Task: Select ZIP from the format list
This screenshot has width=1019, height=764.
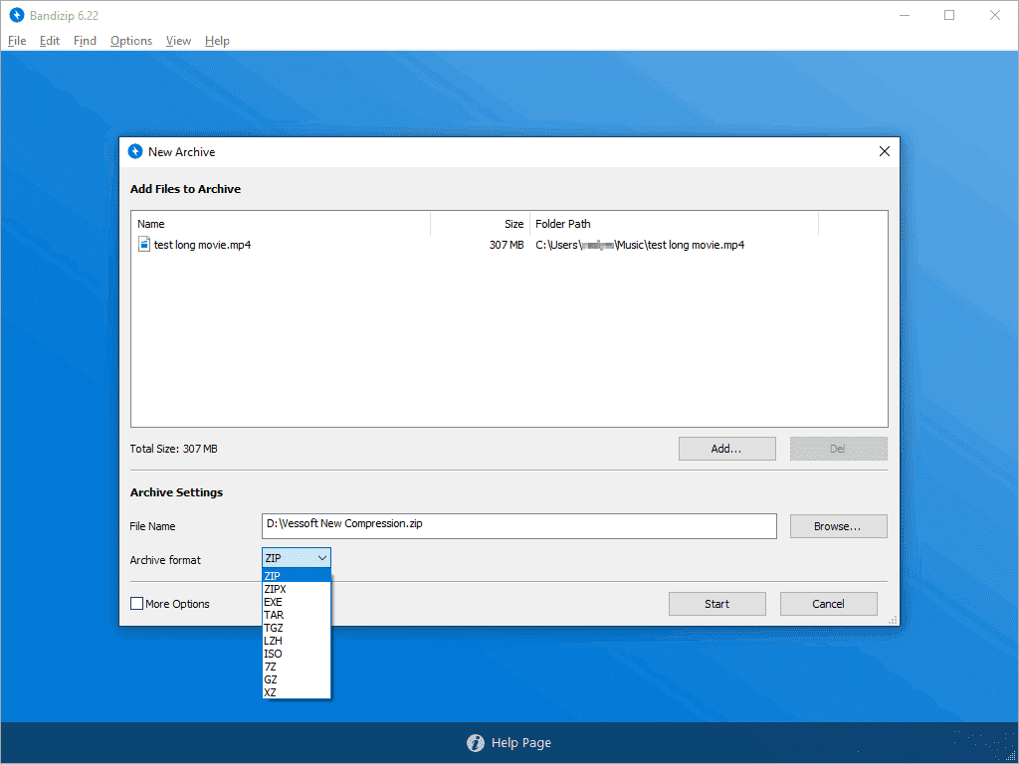Action: click(297, 576)
